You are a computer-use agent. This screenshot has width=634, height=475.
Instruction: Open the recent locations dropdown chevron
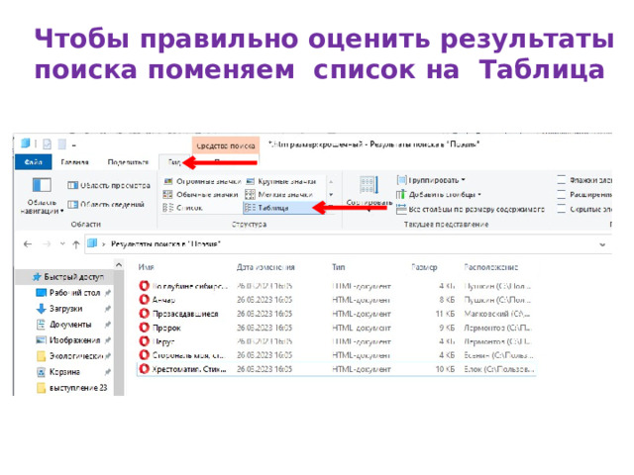pyautogui.click(x=62, y=244)
